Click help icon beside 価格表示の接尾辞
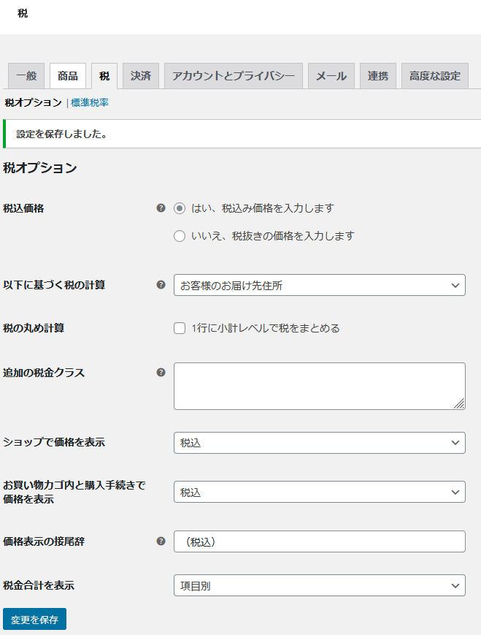The image size is (481, 635). pyautogui.click(x=161, y=541)
